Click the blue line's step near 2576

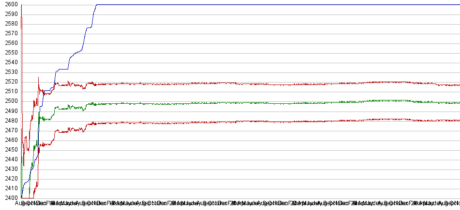click(89, 28)
